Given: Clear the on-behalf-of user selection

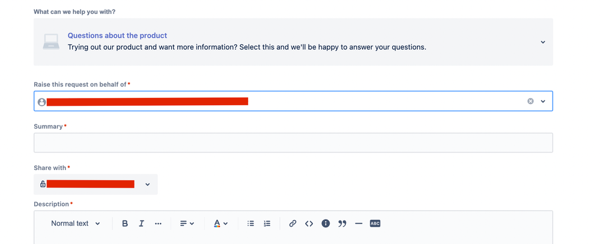Looking at the screenshot, I should pyautogui.click(x=530, y=101).
